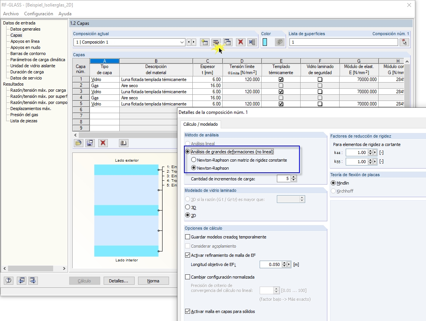Go to the next composition arrow
The height and width of the screenshot is (321, 426).
[x=194, y=42]
